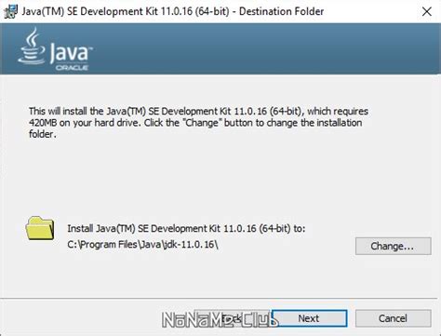Click the window title "Destination Folder" text
The image size is (441, 336).
pyautogui.click(x=281, y=11)
